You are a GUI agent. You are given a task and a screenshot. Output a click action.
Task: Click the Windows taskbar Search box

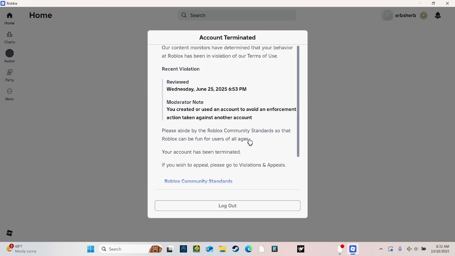pos(131,249)
